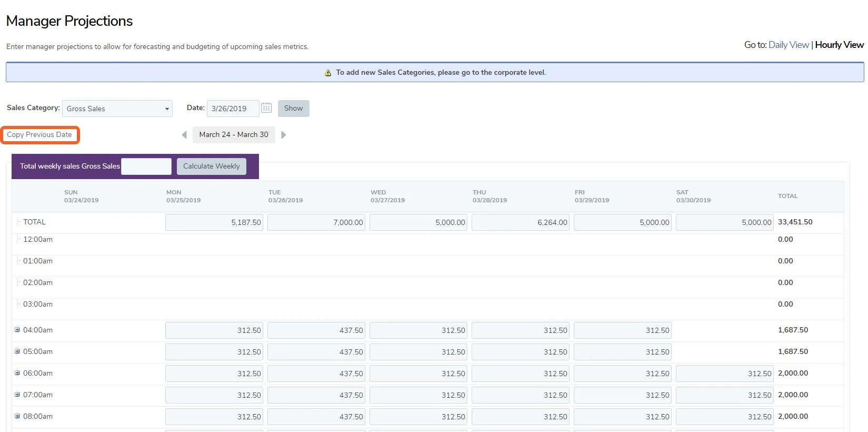
Task: Edit Monday 04:00am 312.50 field
Action: coord(214,330)
